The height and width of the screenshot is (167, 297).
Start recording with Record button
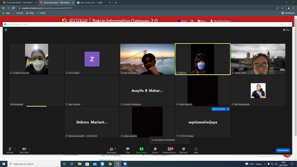pos(155,150)
